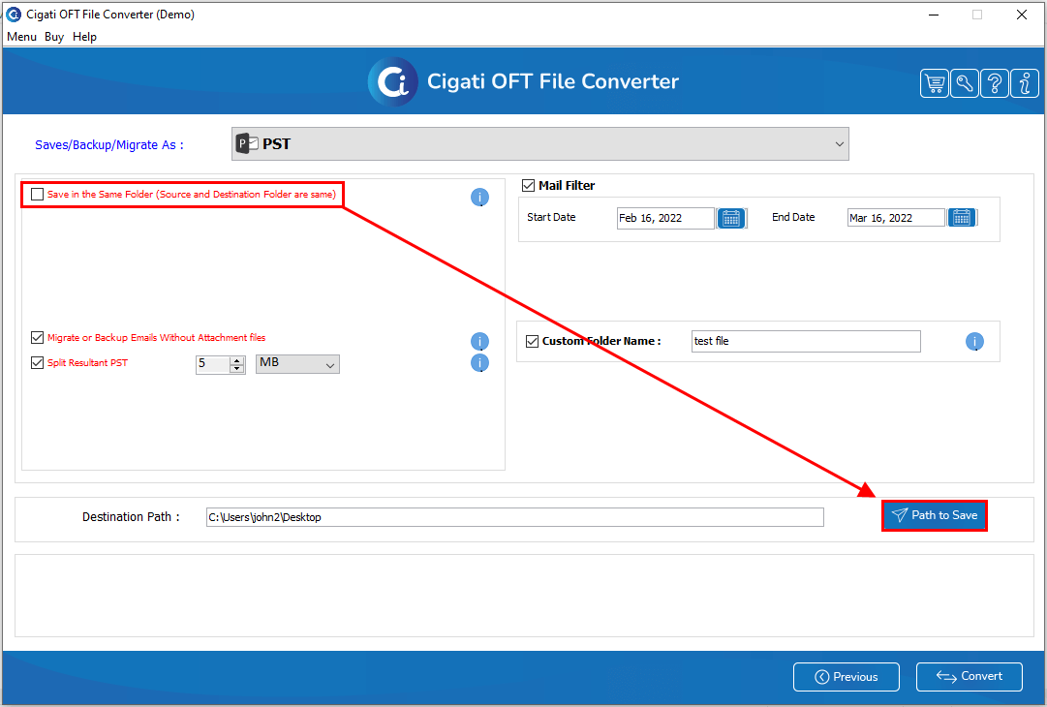Open the question mark help icon
Image resolution: width=1047 pixels, height=707 pixels.
point(995,83)
